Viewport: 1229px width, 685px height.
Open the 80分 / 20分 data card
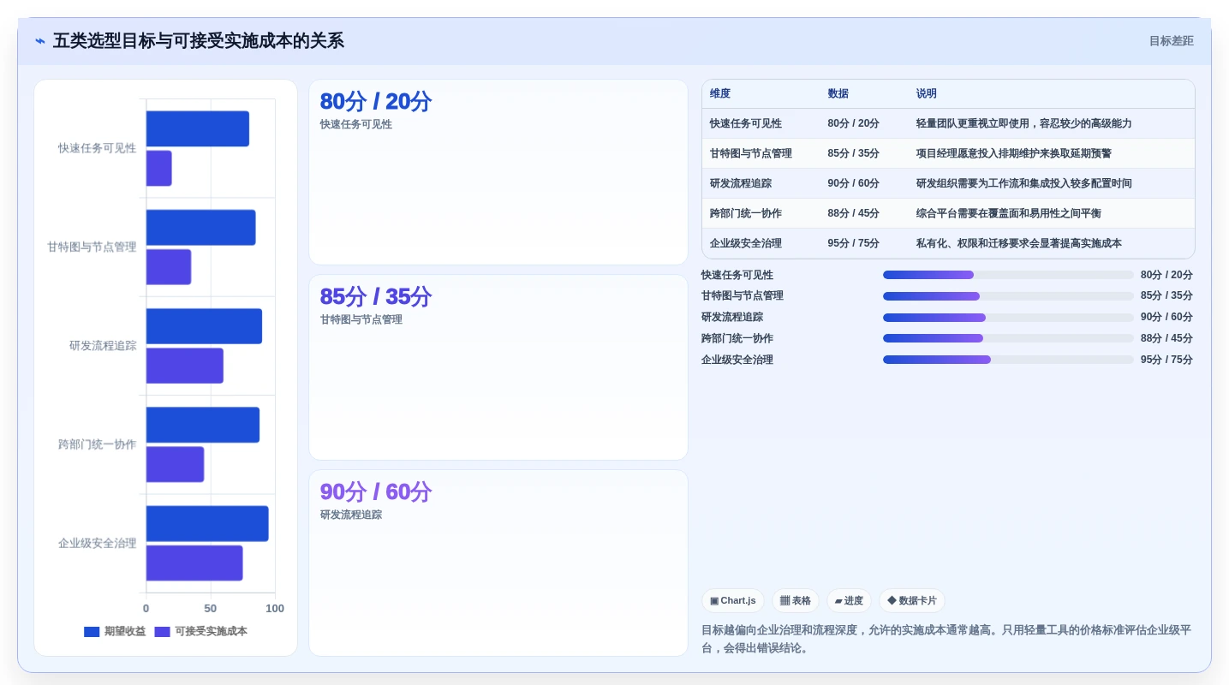pyautogui.click(x=498, y=172)
